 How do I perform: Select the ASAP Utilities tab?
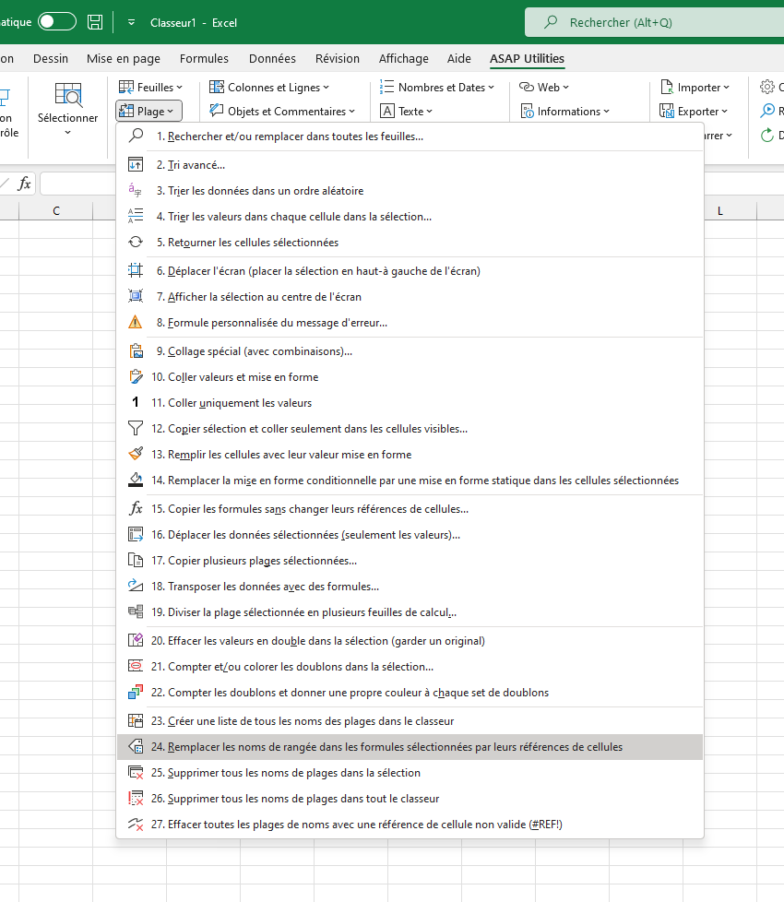click(x=527, y=58)
